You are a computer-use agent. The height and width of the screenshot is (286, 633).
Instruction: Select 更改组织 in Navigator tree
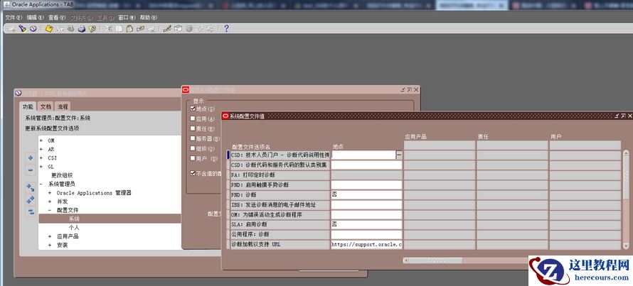pos(62,175)
